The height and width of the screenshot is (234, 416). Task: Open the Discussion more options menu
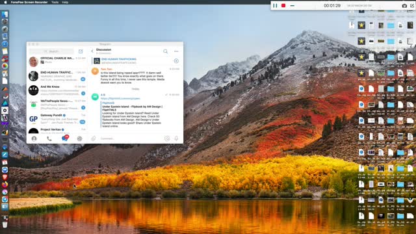tap(176, 51)
